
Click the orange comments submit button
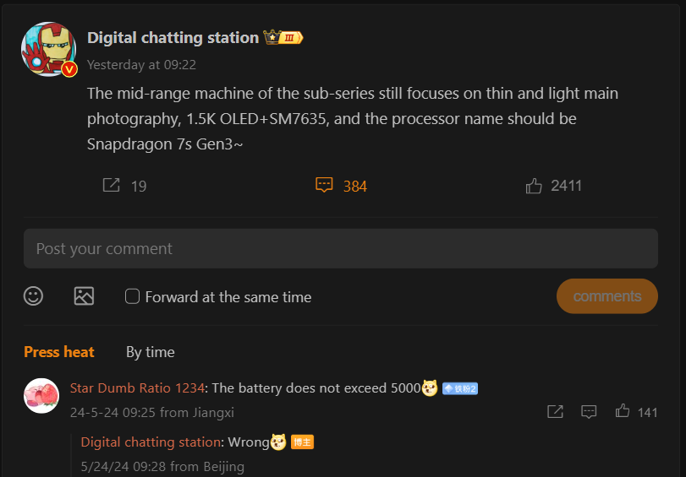(606, 296)
